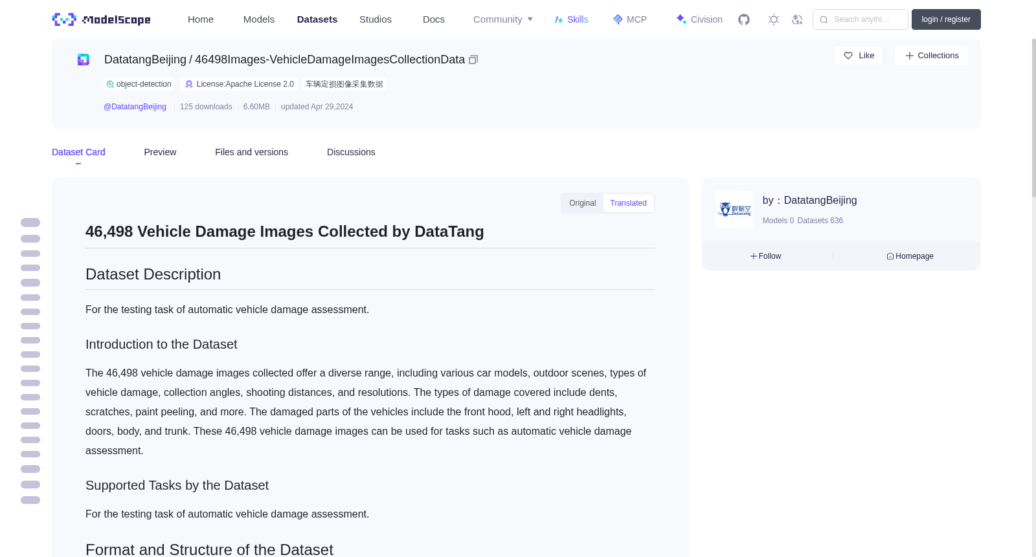
Task: Open the Docs page
Action: 434,19
